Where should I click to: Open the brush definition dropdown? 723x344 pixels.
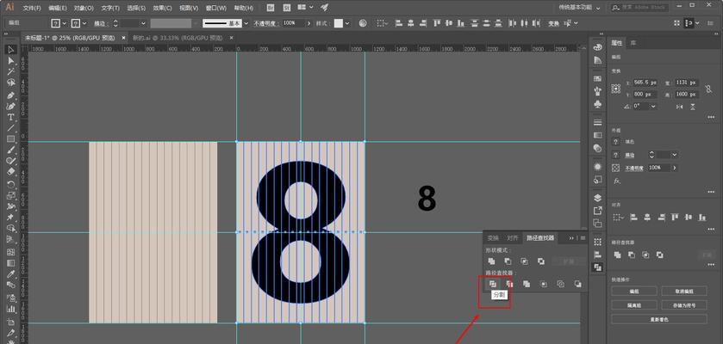[x=246, y=23]
